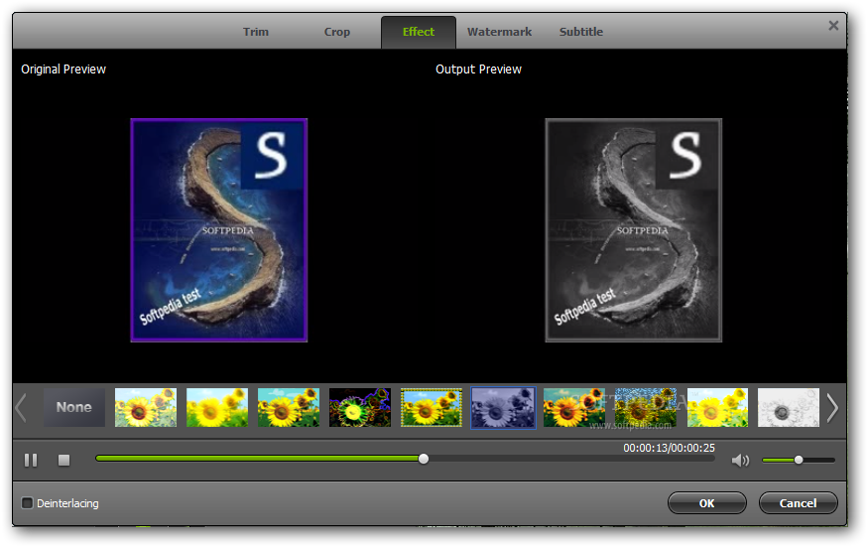
Task: Mute audio with the speaker icon
Action: point(740,460)
